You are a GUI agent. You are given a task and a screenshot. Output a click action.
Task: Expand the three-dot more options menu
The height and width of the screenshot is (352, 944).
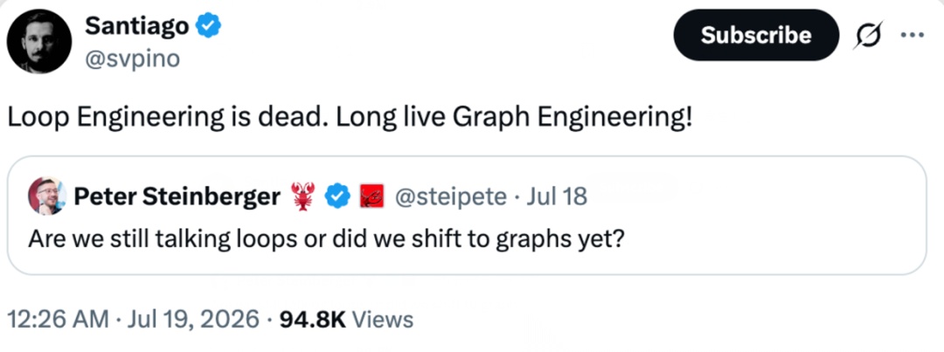(912, 34)
